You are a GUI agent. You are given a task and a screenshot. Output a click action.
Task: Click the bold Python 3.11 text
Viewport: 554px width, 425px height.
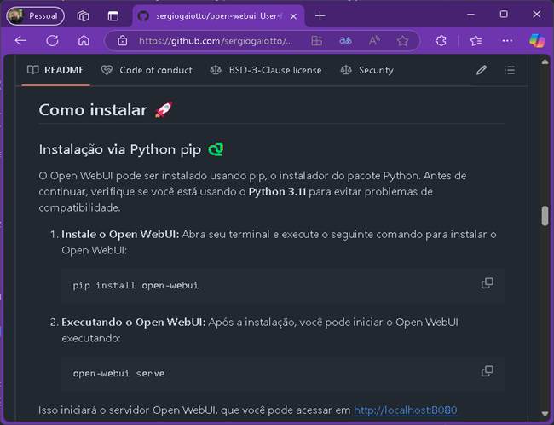(x=277, y=191)
